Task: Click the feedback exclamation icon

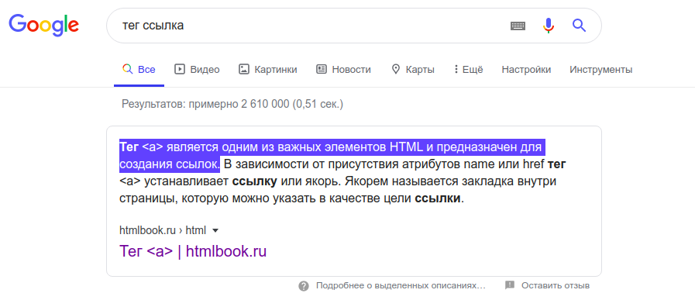Action: point(510,285)
